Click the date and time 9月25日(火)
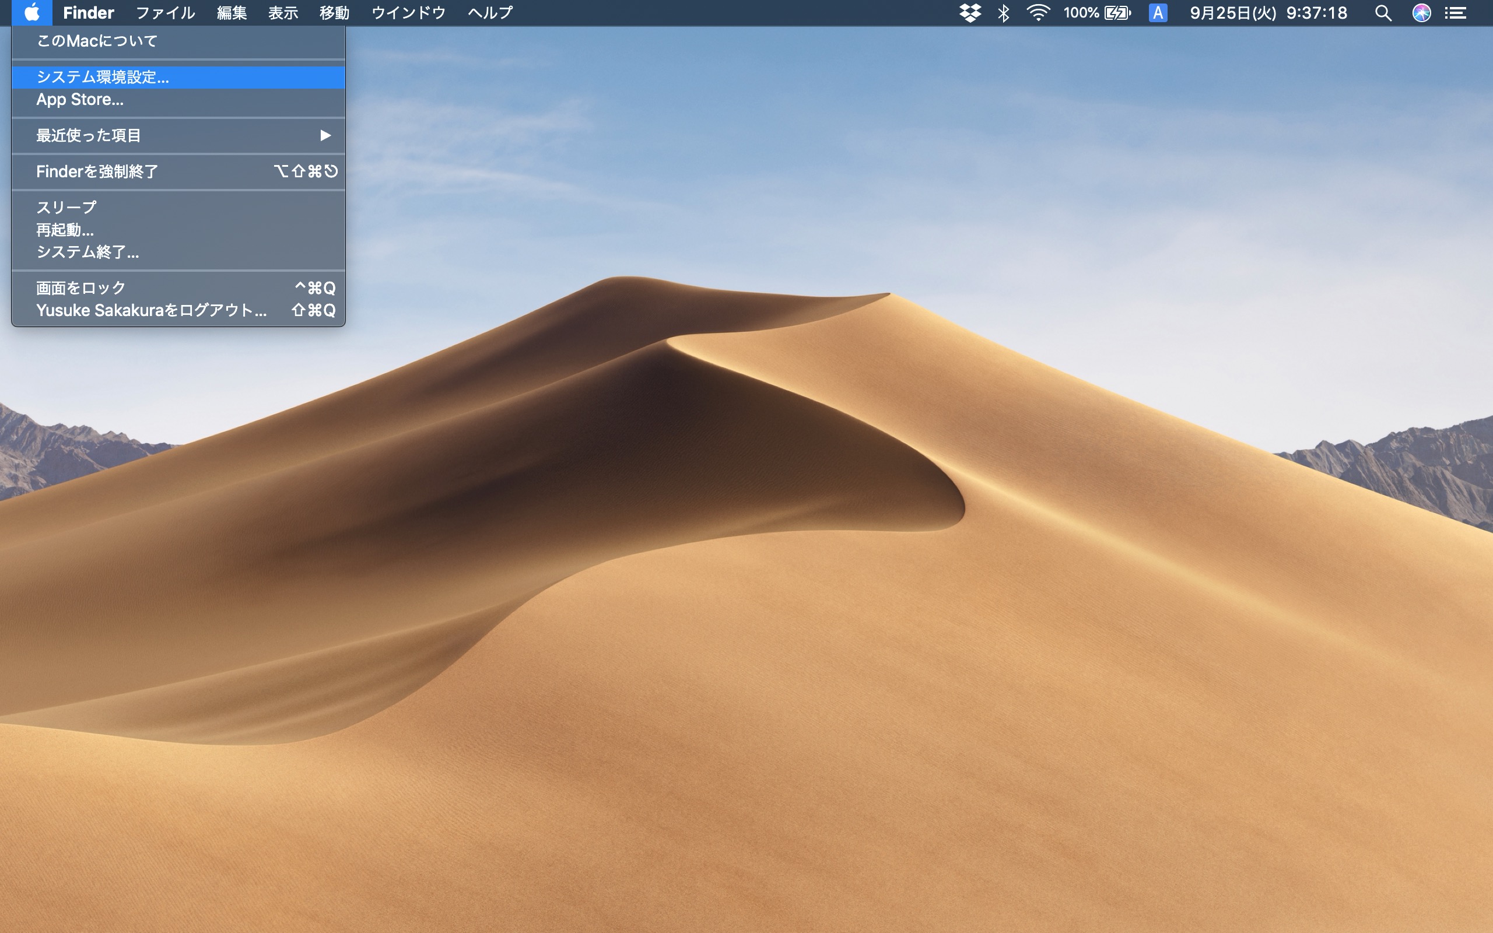The image size is (1493, 933). tap(1233, 13)
